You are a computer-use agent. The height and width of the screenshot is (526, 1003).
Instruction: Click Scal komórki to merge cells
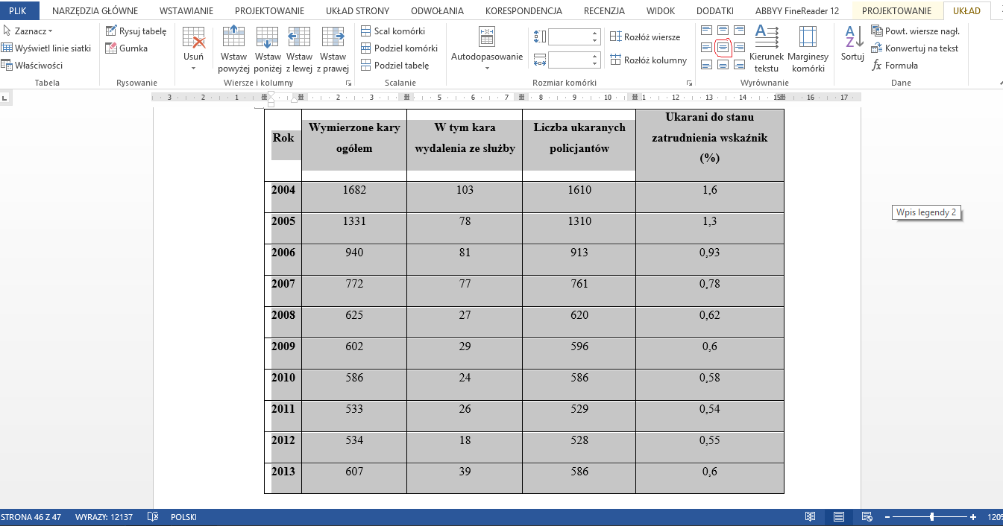[x=393, y=31]
